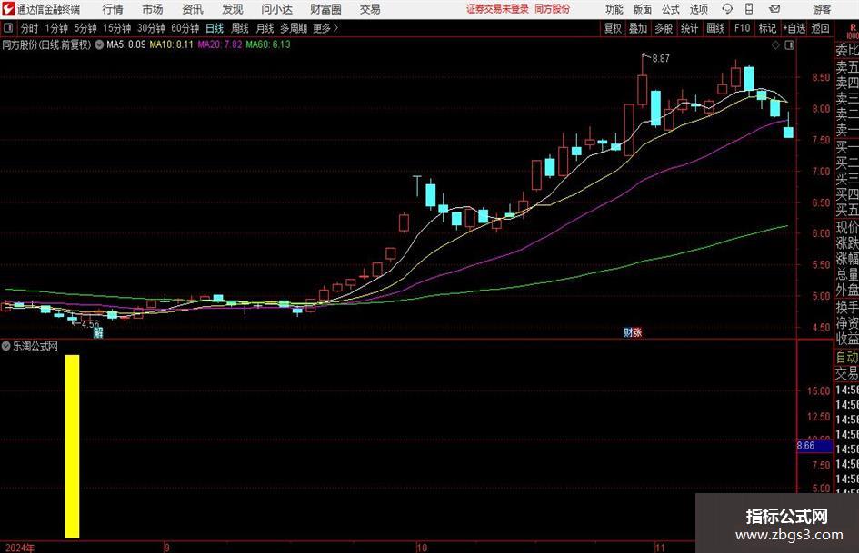Switch to the 60分钟 period
The width and height of the screenshot is (859, 553).
pyautogui.click(x=185, y=28)
